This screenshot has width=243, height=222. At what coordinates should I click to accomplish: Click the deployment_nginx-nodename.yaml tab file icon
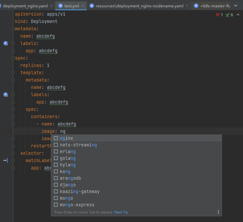click(x=91, y=6)
